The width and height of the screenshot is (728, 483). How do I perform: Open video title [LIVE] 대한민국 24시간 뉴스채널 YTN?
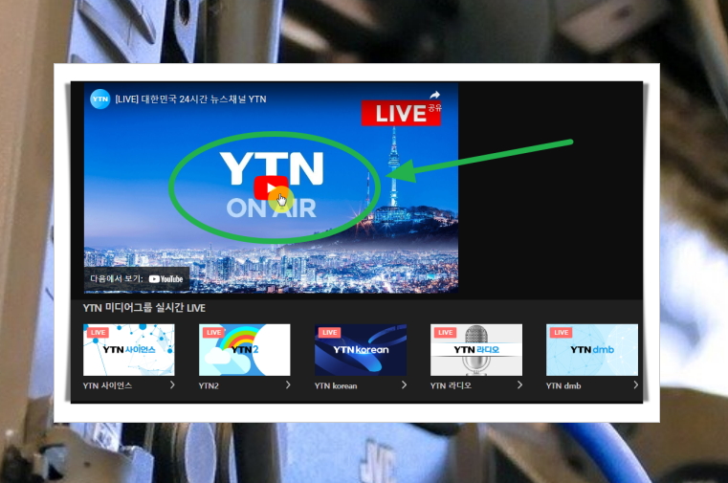point(190,99)
